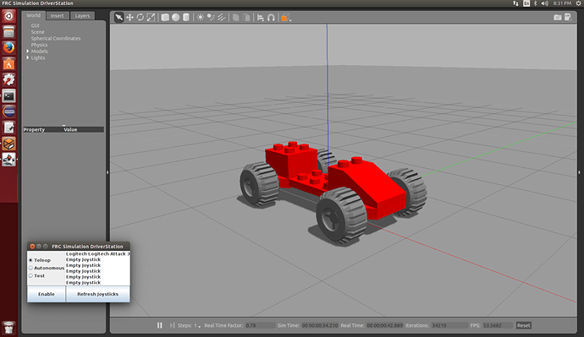Click the Real Time Factor field

pos(260,325)
